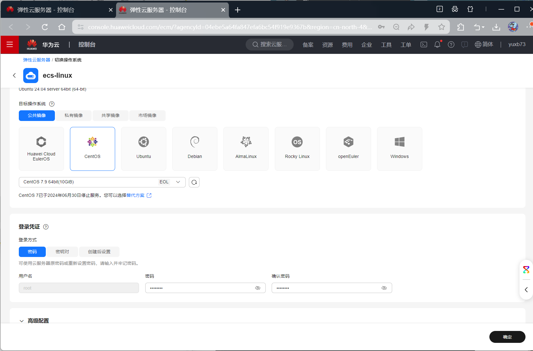Go to browser home page
Image resolution: width=533 pixels, height=351 pixels.
click(62, 27)
